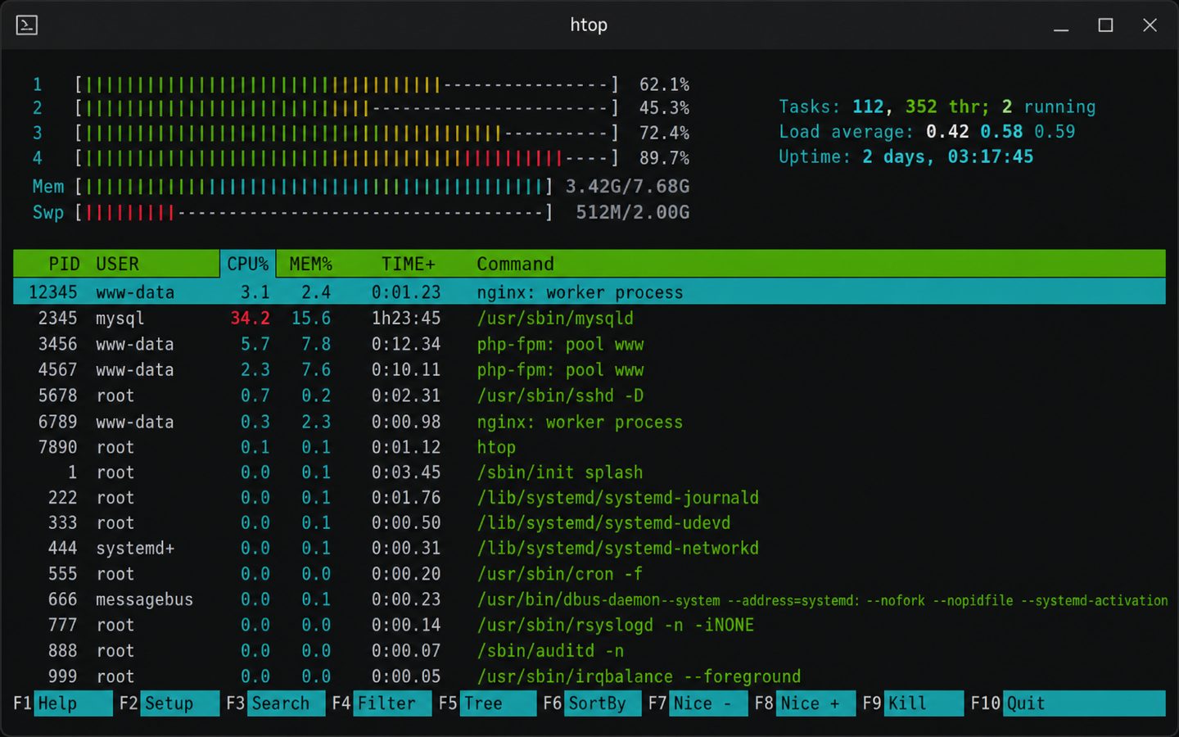Click the CPU 3 usage meter bar
This screenshot has height=737, width=1179.
[x=346, y=133]
